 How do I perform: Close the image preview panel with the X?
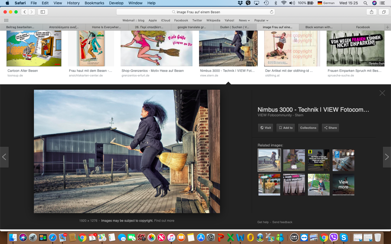click(x=382, y=93)
